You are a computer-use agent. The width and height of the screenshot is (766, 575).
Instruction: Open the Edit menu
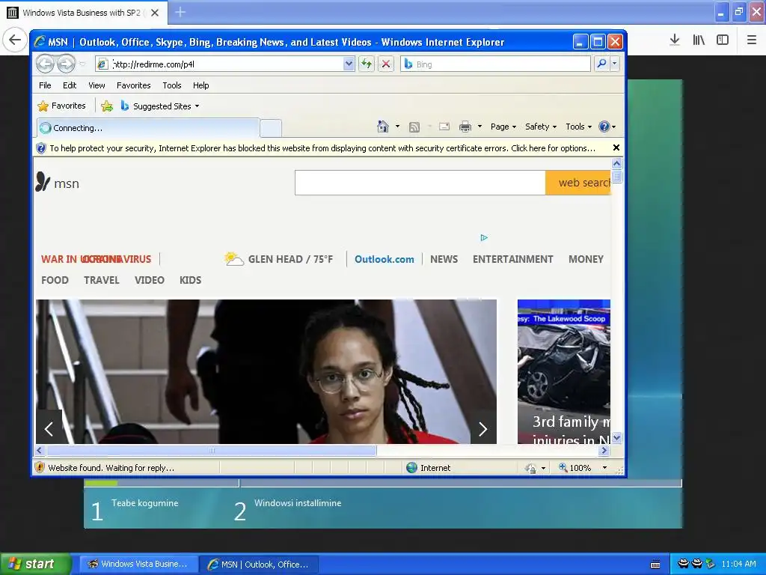click(x=70, y=85)
